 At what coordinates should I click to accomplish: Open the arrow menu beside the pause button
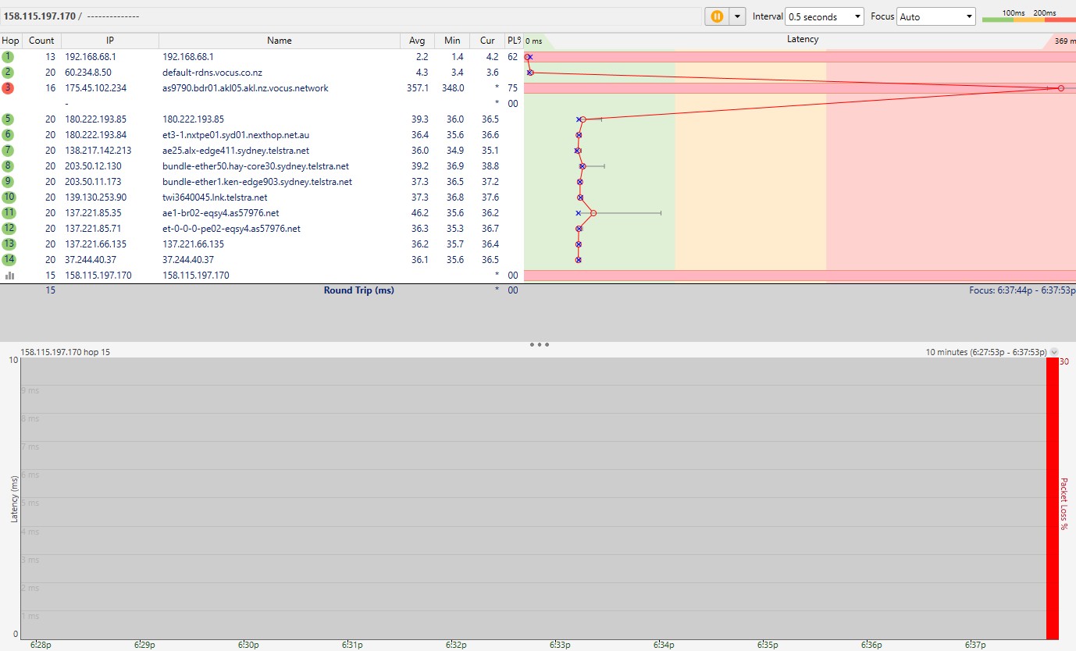tap(737, 16)
